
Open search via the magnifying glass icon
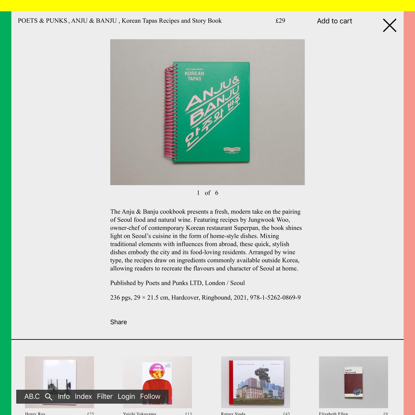[x=49, y=396]
